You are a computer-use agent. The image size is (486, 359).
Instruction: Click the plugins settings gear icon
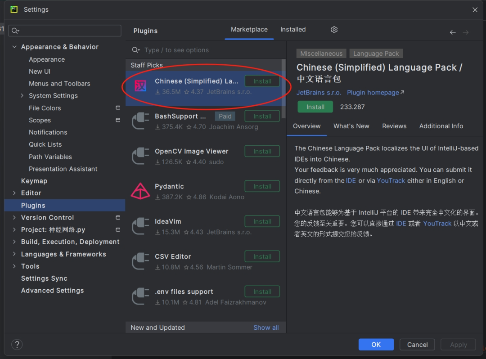pyautogui.click(x=334, y=30)
